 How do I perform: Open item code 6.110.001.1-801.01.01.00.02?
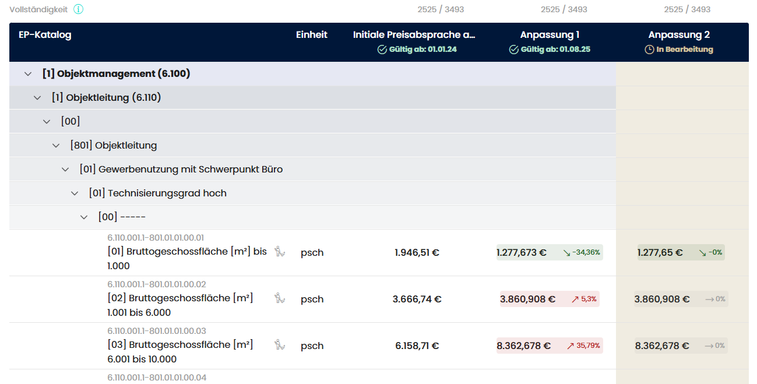157,284
